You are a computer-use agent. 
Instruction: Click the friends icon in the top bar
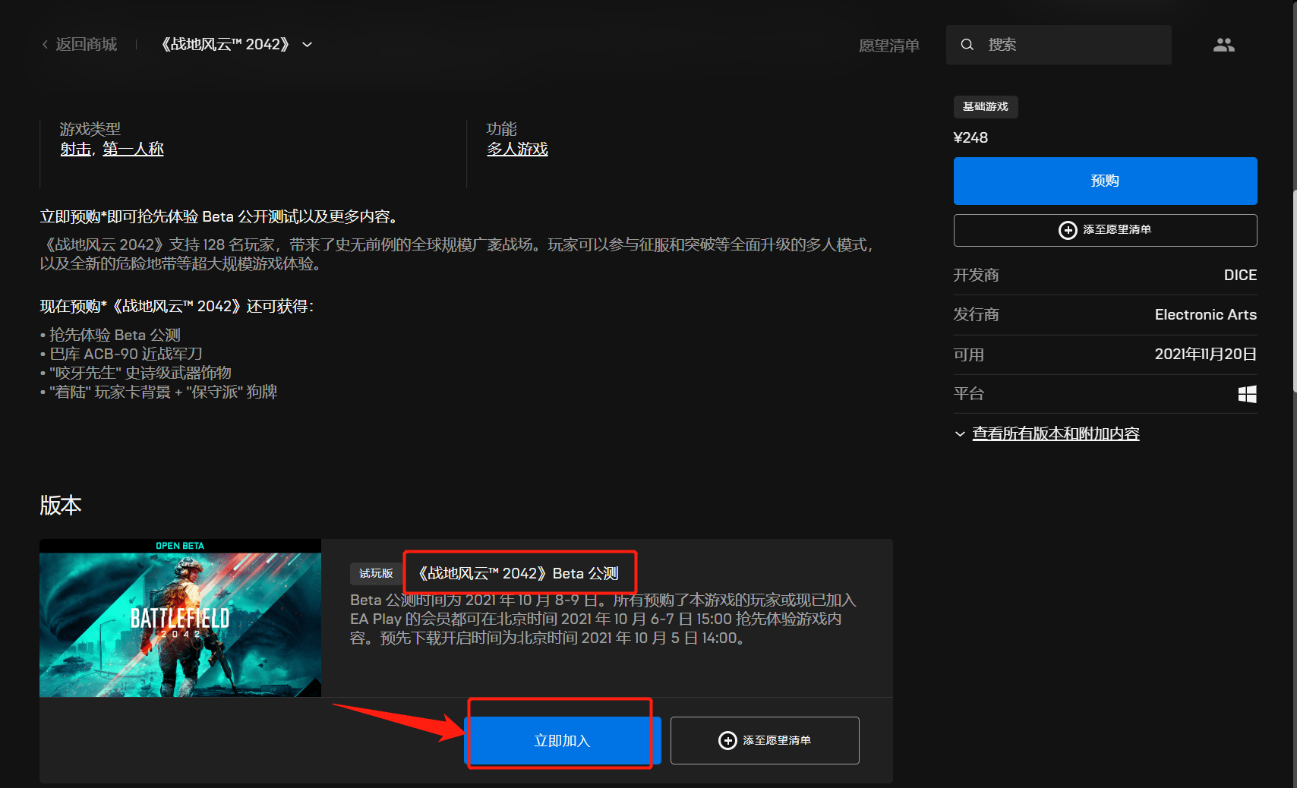coord(1223,45)
